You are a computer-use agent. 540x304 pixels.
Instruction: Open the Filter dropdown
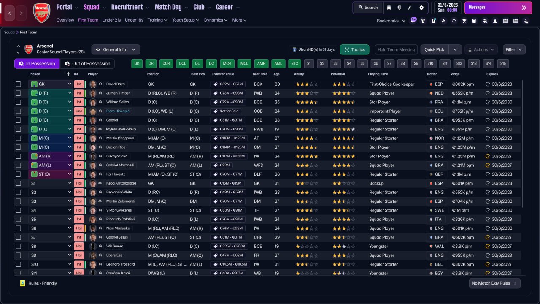coord(514,49)
